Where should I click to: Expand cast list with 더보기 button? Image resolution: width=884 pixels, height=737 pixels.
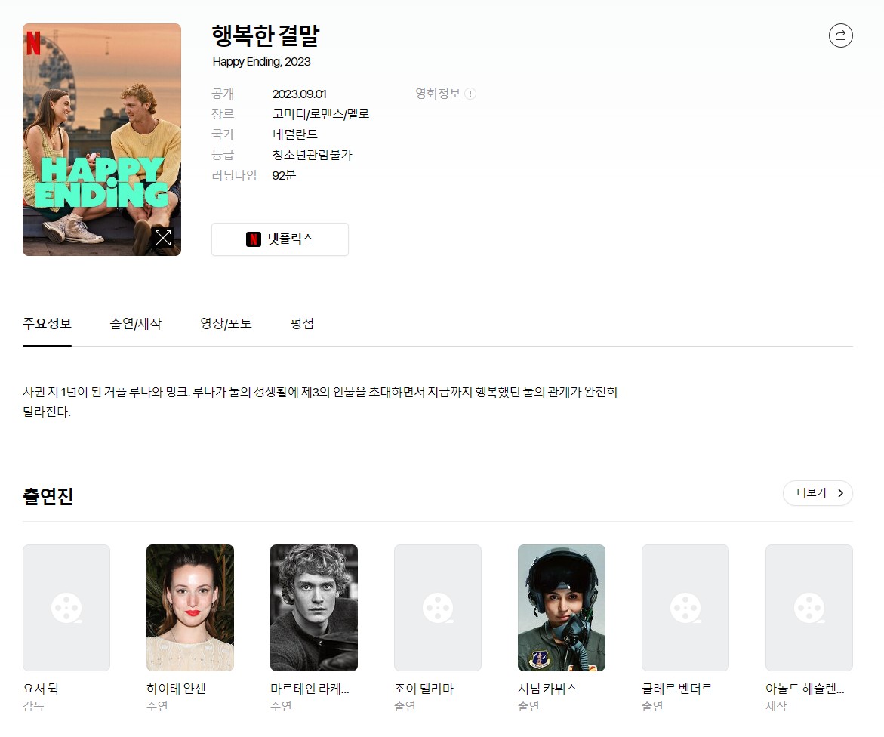(818, 493)
